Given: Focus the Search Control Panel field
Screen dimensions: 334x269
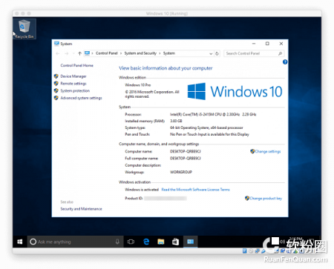Looking at the screenshot, I should click(x=254, y=53).
